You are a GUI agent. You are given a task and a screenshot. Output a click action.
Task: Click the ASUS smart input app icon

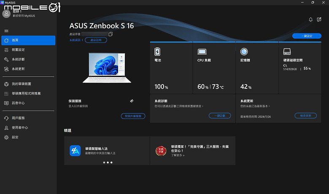coord(75,151)
